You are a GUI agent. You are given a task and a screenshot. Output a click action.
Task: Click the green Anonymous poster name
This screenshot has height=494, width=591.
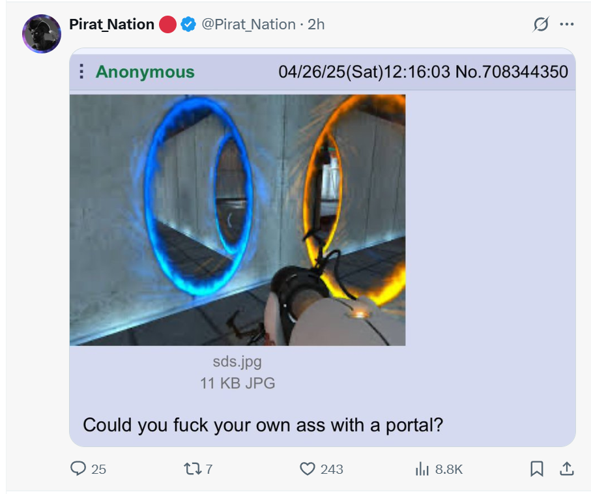tap(145, 72)
